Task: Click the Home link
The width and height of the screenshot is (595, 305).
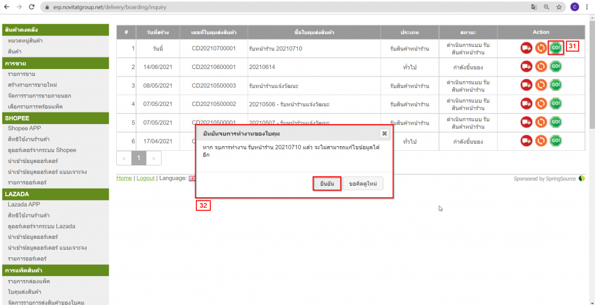Action: point(124,178)
